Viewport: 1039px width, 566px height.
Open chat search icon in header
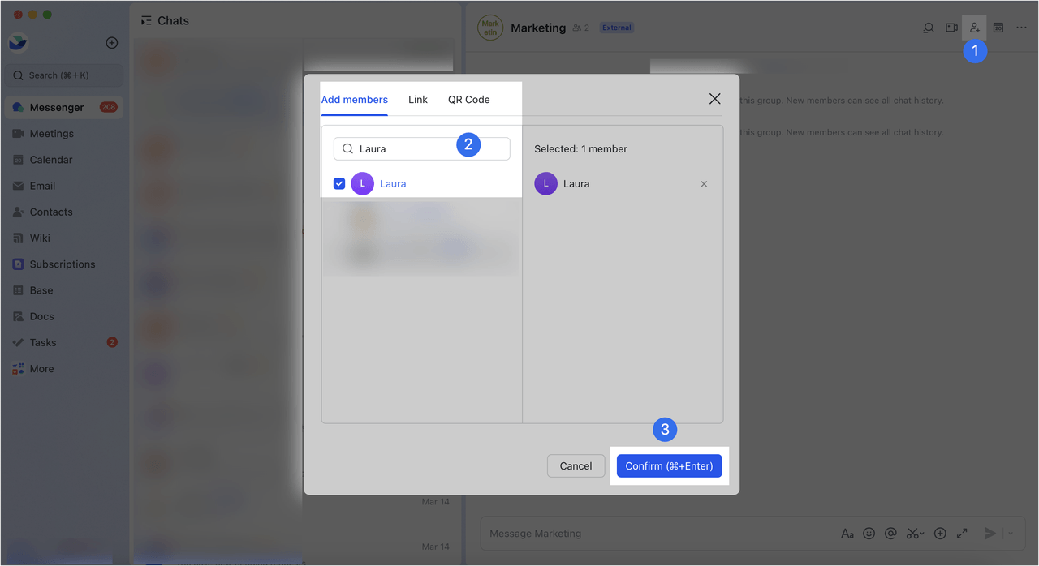[x=929, y=28]
